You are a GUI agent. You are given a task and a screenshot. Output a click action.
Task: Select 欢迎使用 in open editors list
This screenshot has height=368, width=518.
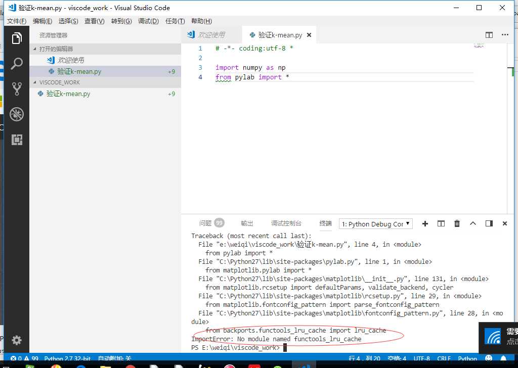tap(105, 60)
